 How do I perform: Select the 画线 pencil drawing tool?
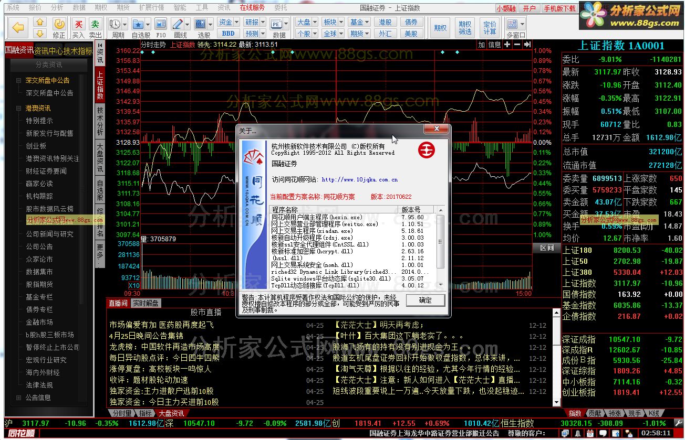coord(178,24)
